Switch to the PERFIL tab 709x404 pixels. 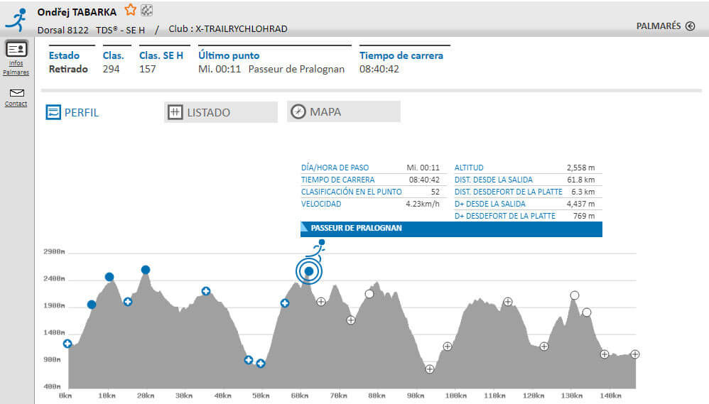pyautogui.click(x=72, y=112)
